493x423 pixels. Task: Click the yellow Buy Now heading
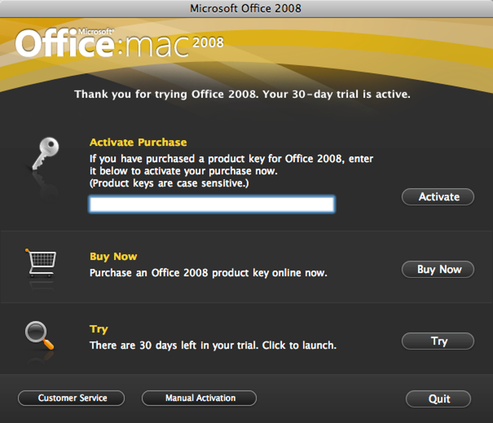pos(114,257)
